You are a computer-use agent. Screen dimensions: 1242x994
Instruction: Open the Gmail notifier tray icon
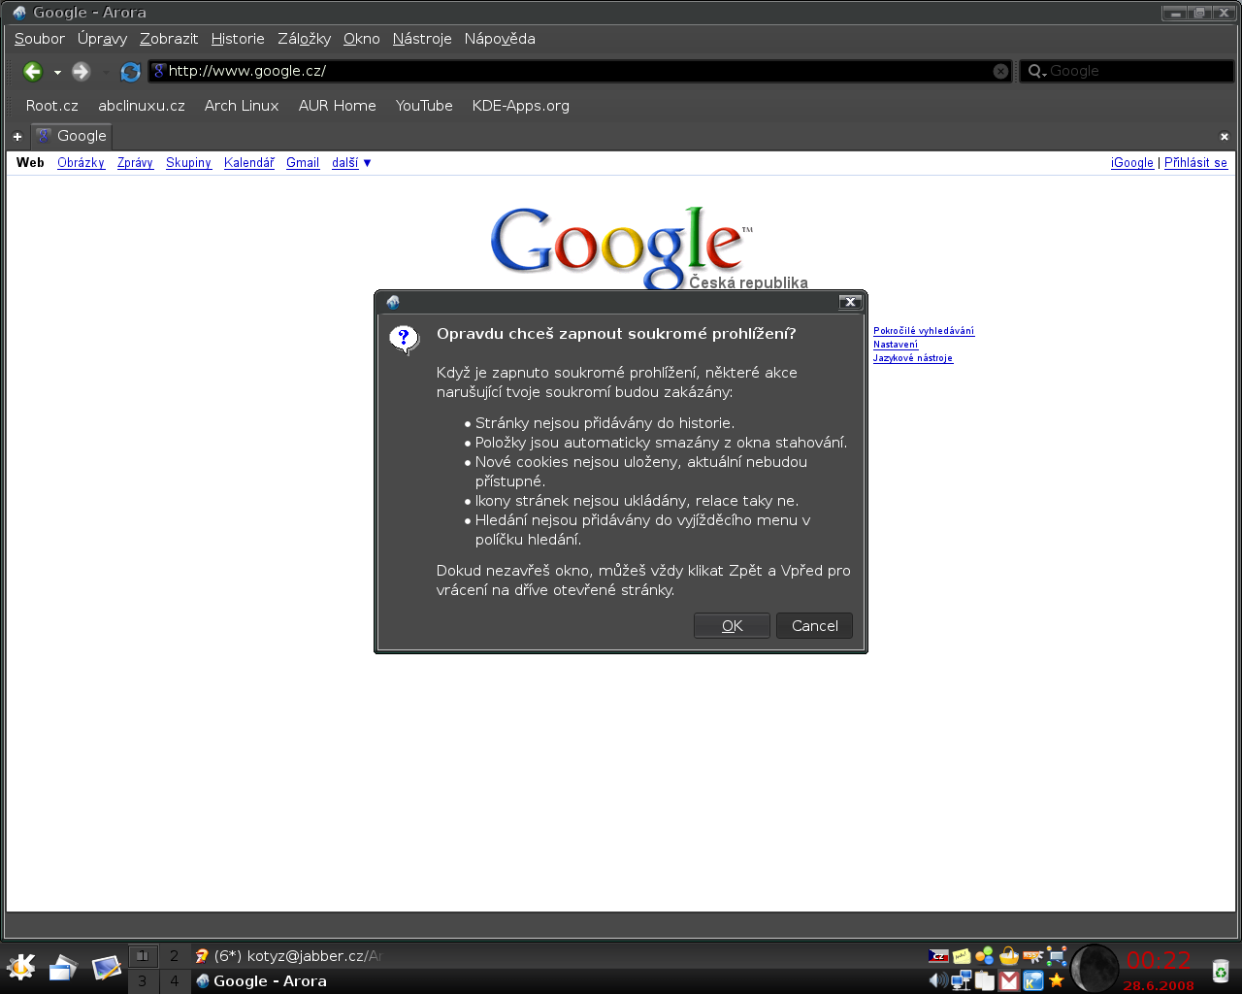(x=1009, y=980)
